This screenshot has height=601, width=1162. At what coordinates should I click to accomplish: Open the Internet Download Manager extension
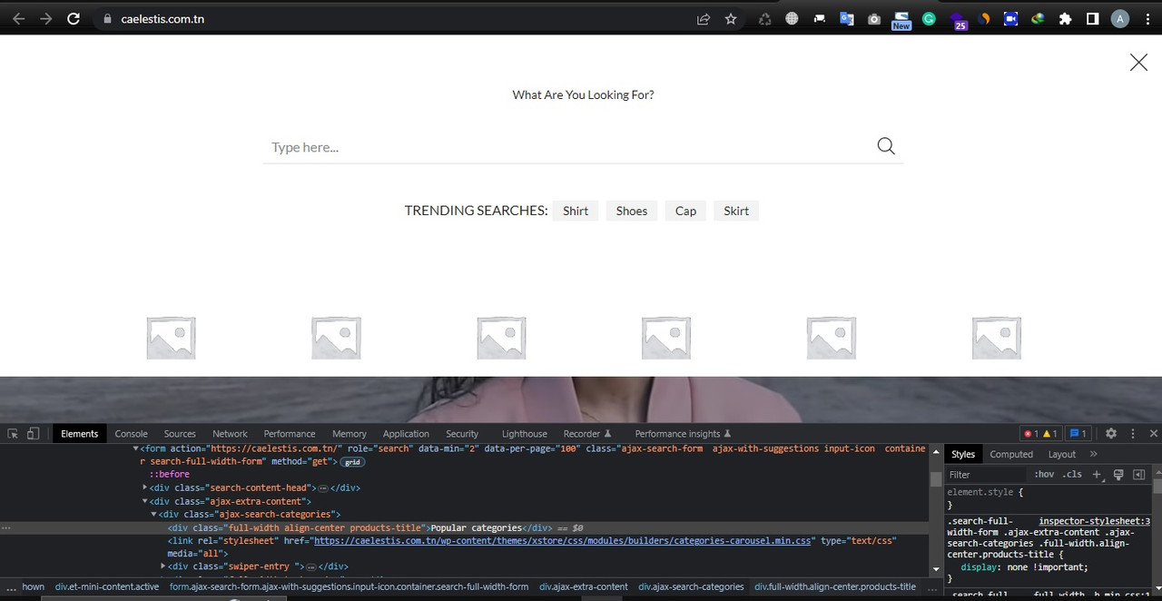point(1038,19)
